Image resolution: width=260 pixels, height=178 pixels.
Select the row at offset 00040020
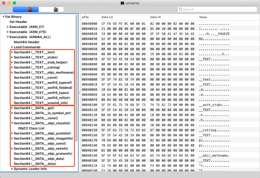[x=170, y=34]
